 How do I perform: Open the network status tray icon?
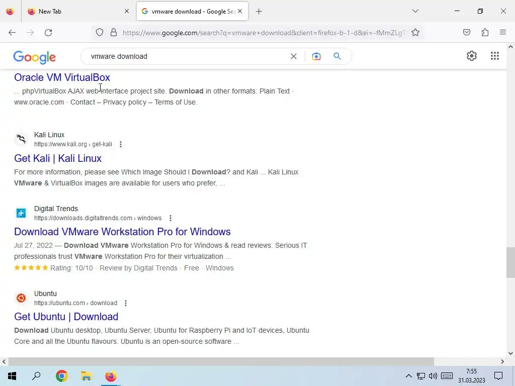(x=421, y=376)
